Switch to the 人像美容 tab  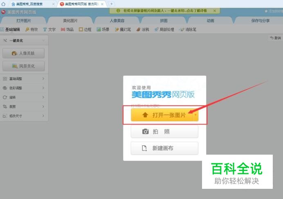click(117, 21)
